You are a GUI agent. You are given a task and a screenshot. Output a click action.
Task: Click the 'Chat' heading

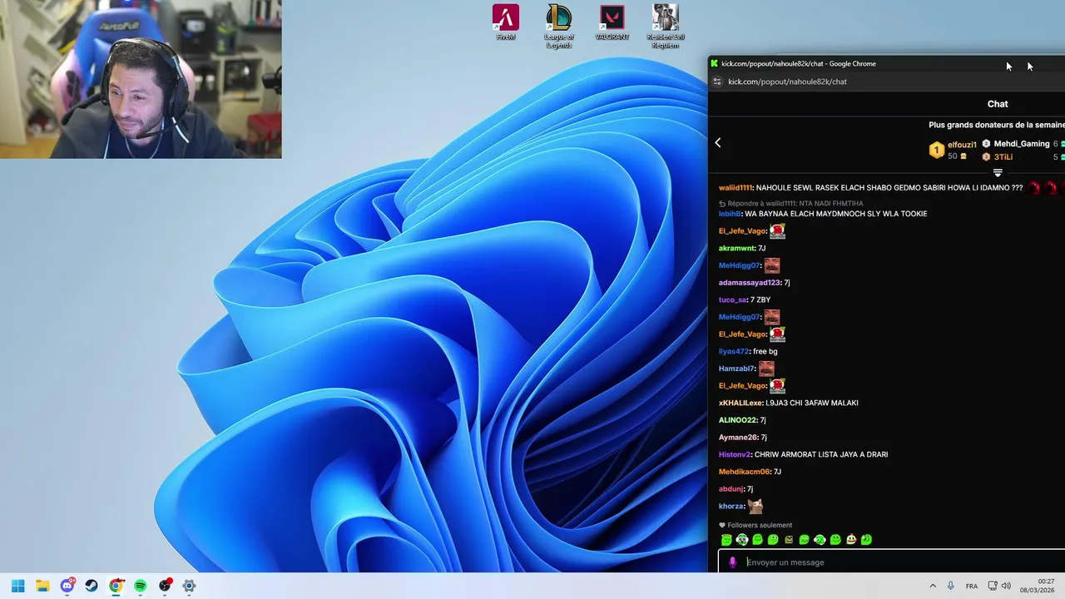(998, 104)
